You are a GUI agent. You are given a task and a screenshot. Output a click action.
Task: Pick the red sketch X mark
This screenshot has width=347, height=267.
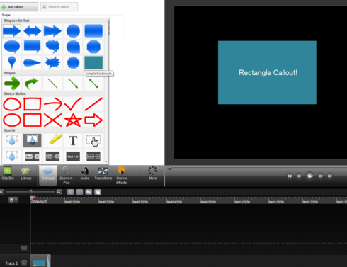point(52,120)
